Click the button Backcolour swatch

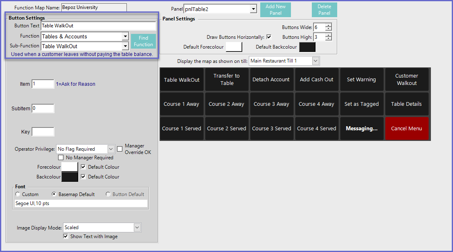click(70, 177)
